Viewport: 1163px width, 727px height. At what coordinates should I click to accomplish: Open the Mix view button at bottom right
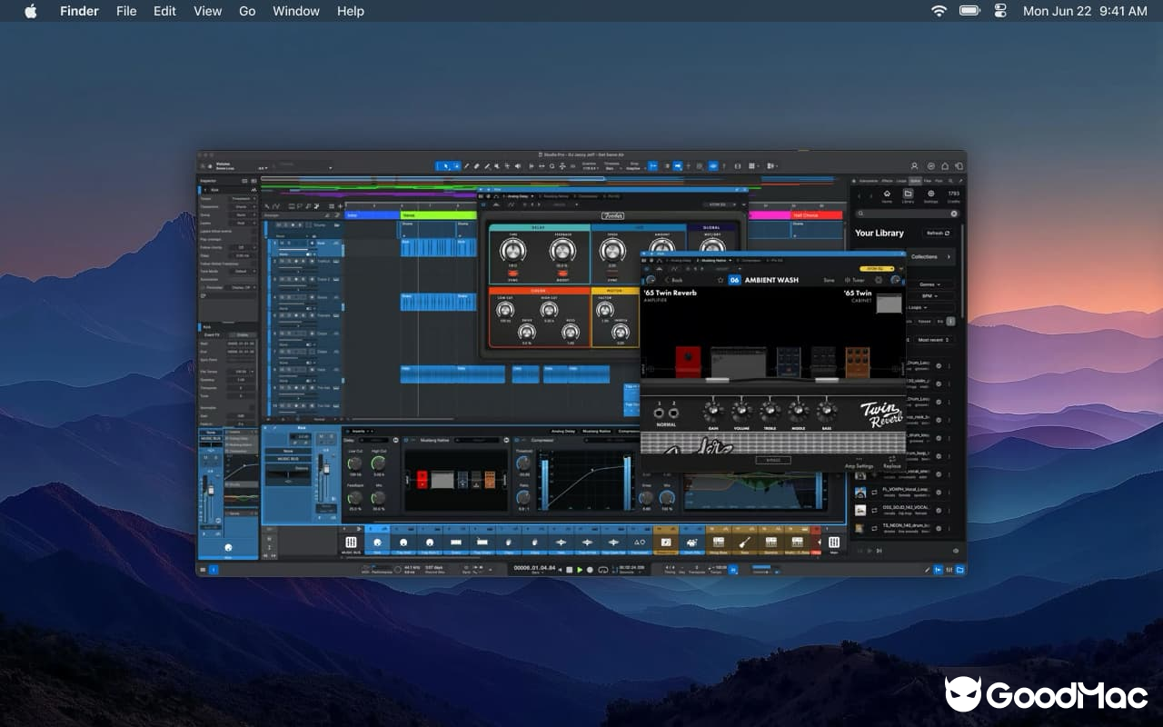click(x=949, y=570)
